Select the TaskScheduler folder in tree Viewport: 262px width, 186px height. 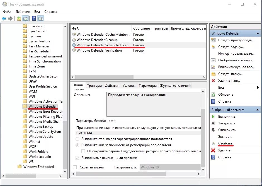coord(39,51)
